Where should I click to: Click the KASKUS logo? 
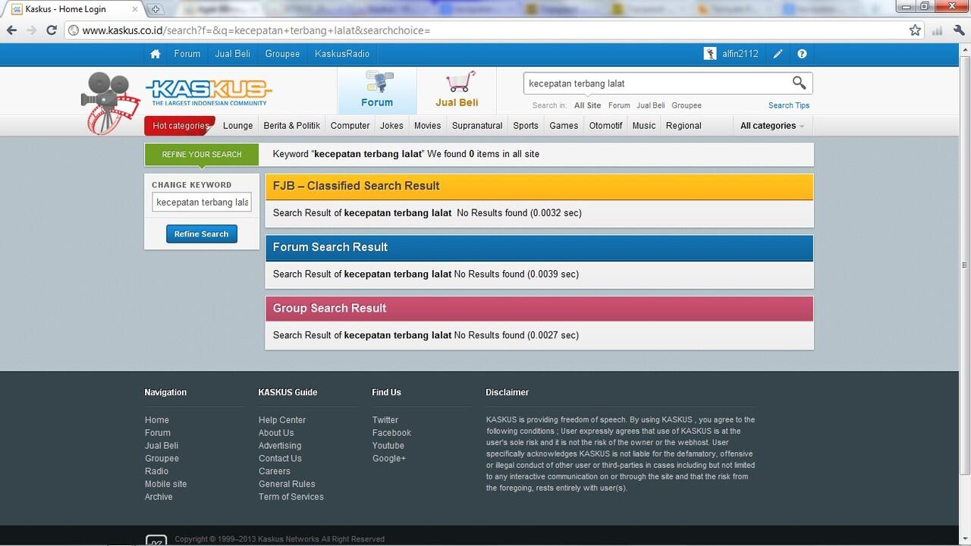click(x=209, y=93)
